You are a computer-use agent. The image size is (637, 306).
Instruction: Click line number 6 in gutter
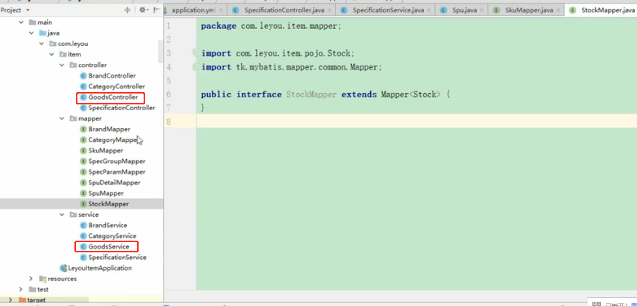coord(168,94)
